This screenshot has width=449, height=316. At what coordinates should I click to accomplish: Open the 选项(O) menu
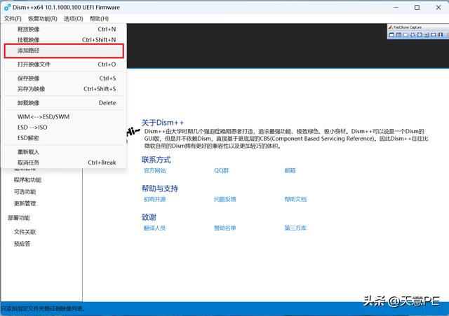tap(73, 19)
